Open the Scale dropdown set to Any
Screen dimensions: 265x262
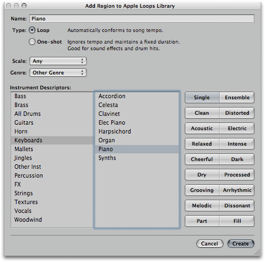[58, 61]
